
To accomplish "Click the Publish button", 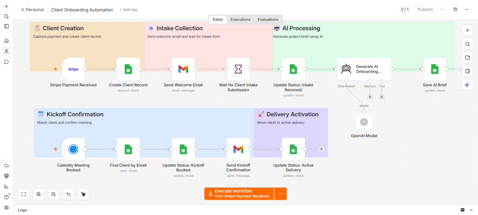I will point(425,9).
